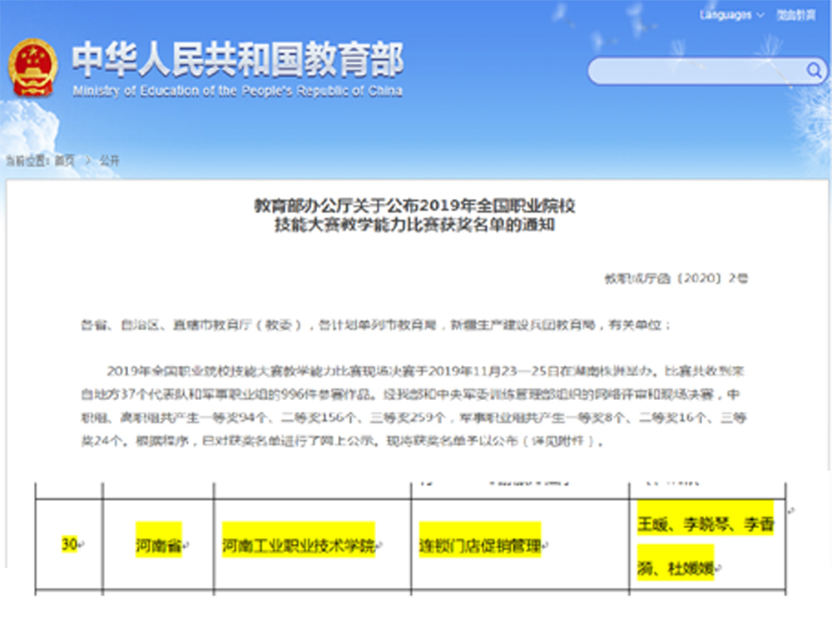The height and width of the screenshot is (623, 832).
Task: Click the 当前位置 breadcrumb label
Action: pyautogui.click(x=25, y=161)
